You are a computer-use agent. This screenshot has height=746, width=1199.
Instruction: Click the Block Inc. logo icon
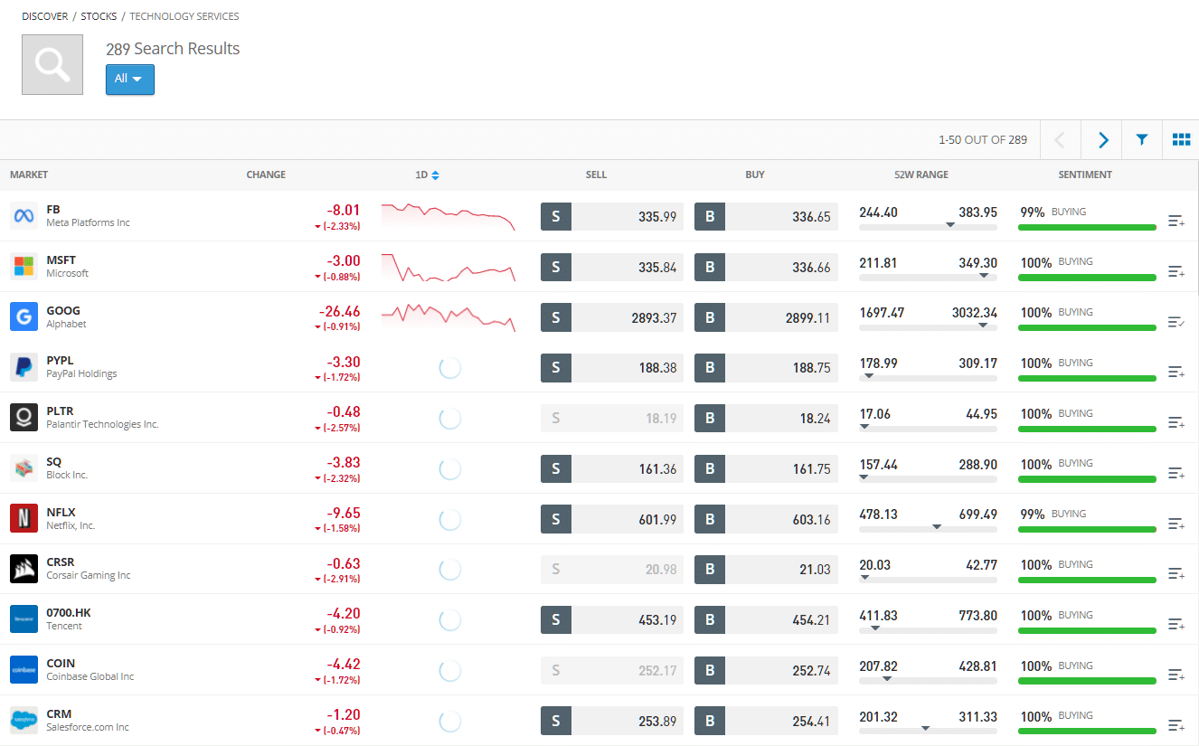24,468
